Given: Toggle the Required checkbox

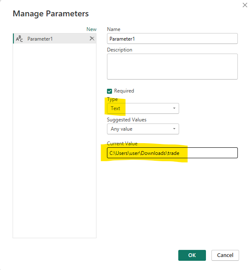Looking at the screenshot, I should (x=109, y=91).
